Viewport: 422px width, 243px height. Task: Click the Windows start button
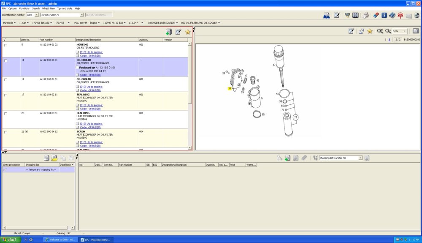pos(11,240)
